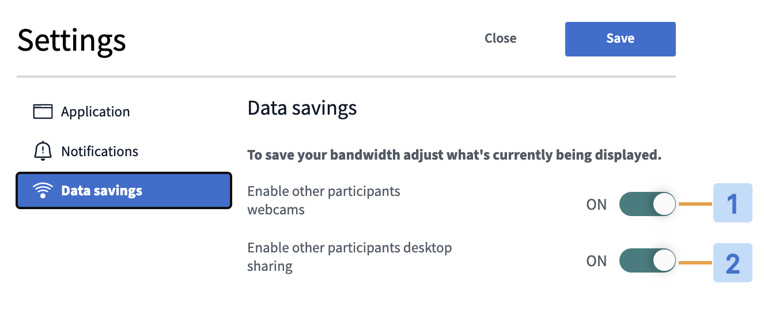Image resolution: width=764 pixels, height=310 pixels.
Task: Click the ON label beside desktop sharing toggle
Action: tap(596, 261)
